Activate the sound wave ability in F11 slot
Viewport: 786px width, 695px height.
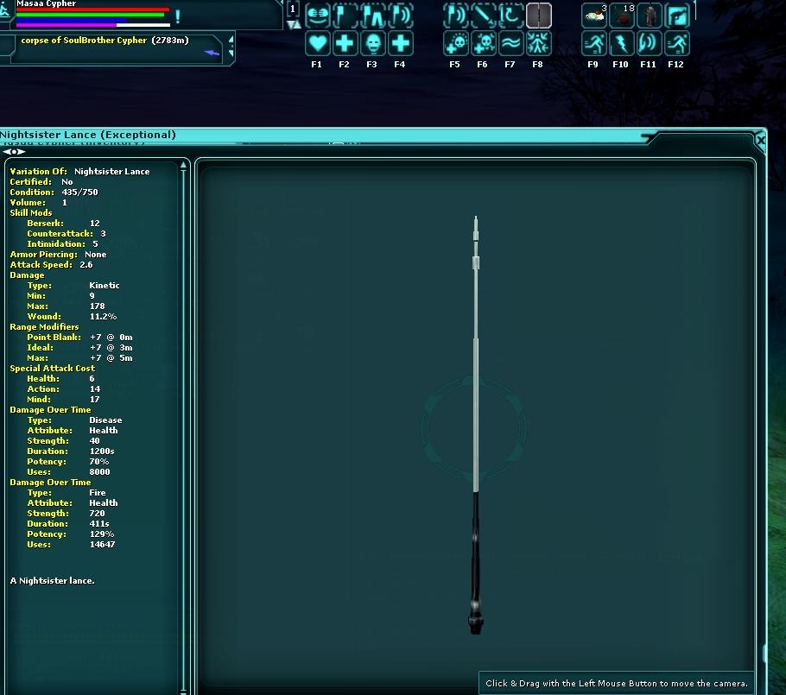pyautogui.click(x=650, y=43)
